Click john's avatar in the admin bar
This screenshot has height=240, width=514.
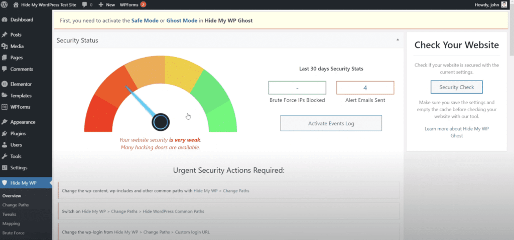(x=504, y=5)
